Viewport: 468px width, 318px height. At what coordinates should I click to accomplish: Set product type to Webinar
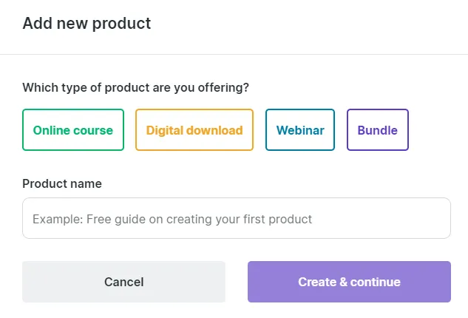tap(300, 130)
